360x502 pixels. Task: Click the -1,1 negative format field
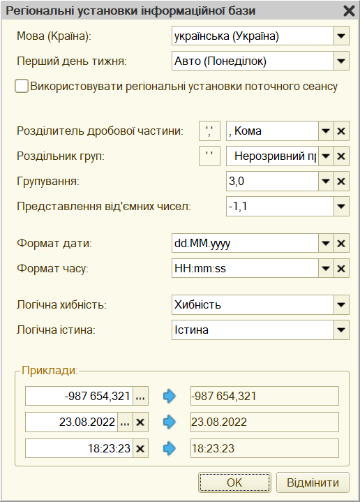(280, 207)
